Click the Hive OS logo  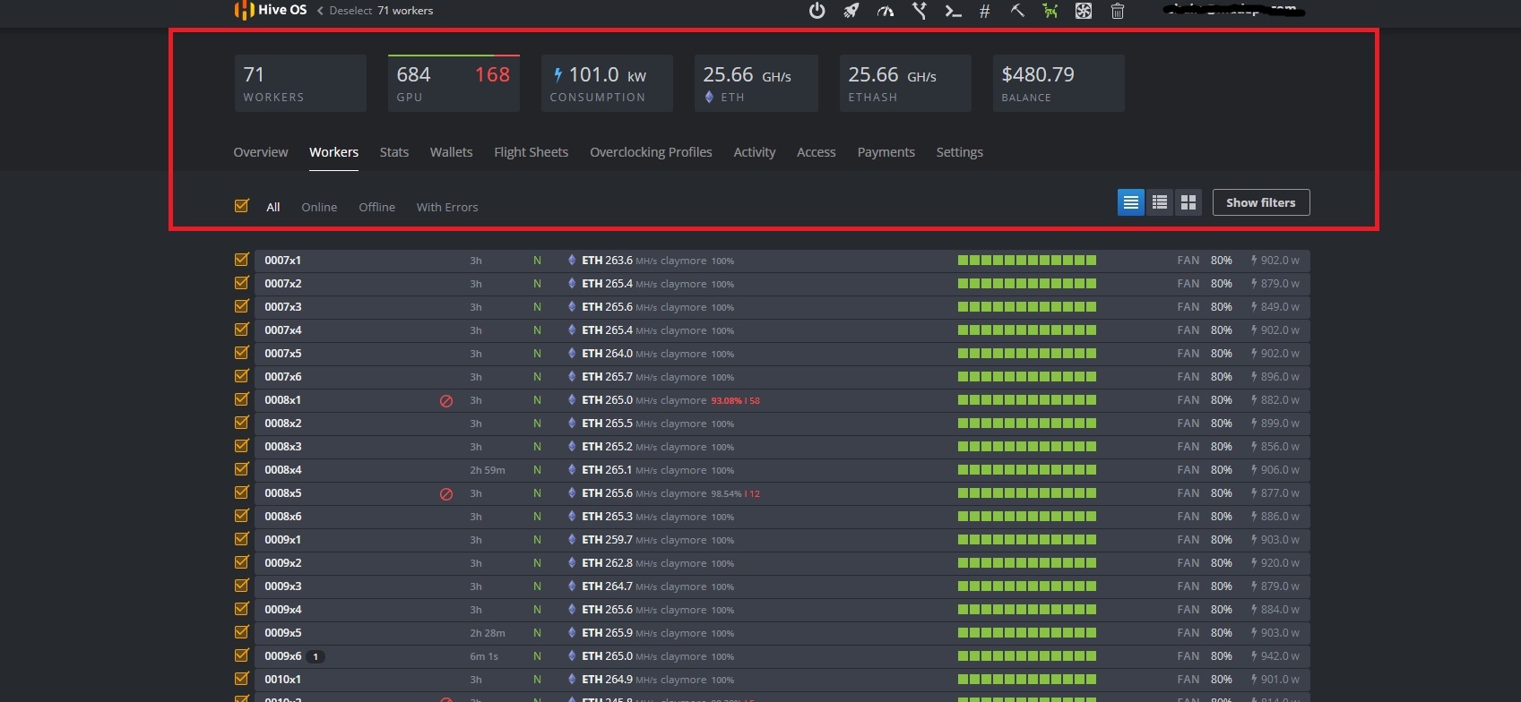click(271, 10)
